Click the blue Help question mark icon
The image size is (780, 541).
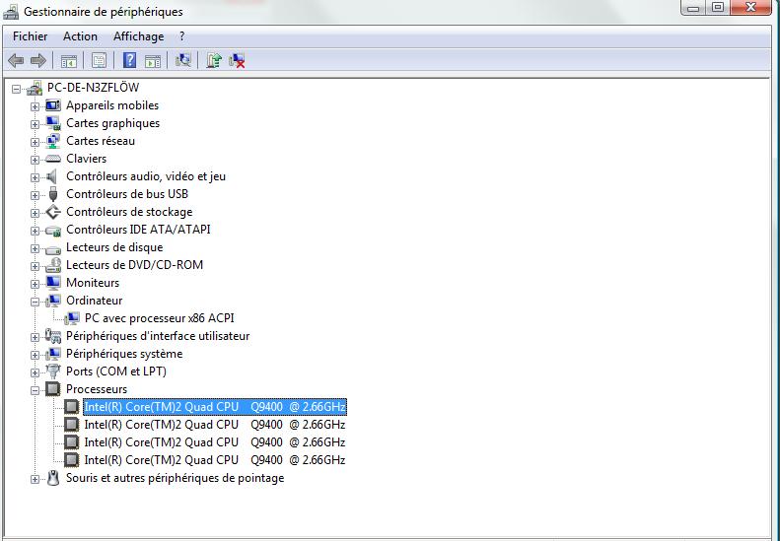128,61
